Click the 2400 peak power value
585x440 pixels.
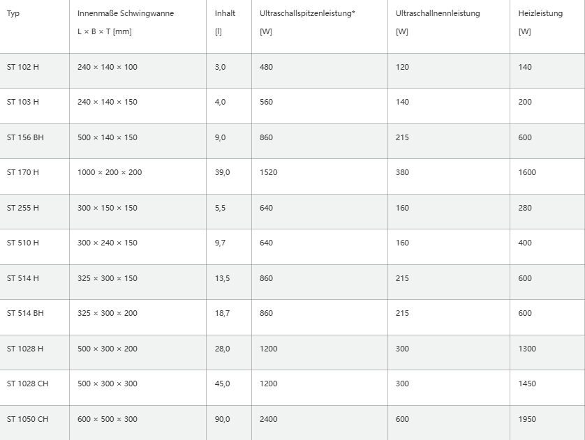268,419
